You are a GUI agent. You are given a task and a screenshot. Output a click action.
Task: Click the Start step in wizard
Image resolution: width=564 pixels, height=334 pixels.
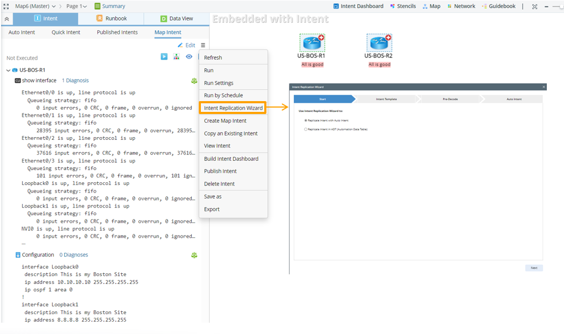pos(323,99)
